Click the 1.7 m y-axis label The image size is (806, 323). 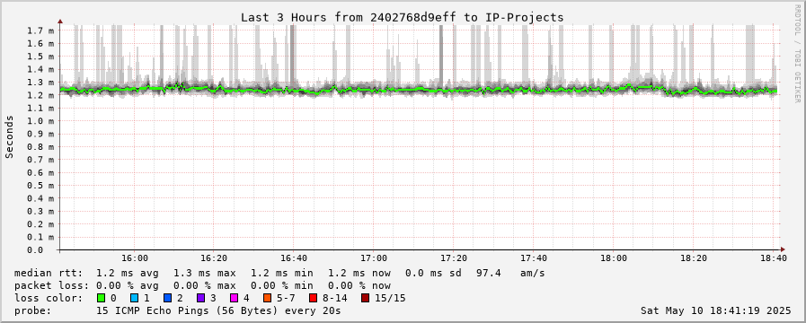pyautogui.click(x=40, y=31)
